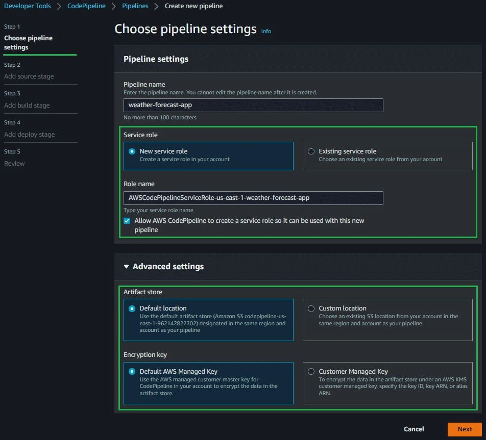
Task: Open the Developer Tools breadcrumb link
Action: (x=27, y=6)
